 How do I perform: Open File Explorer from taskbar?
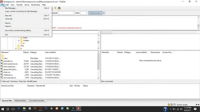coord(24,109)
